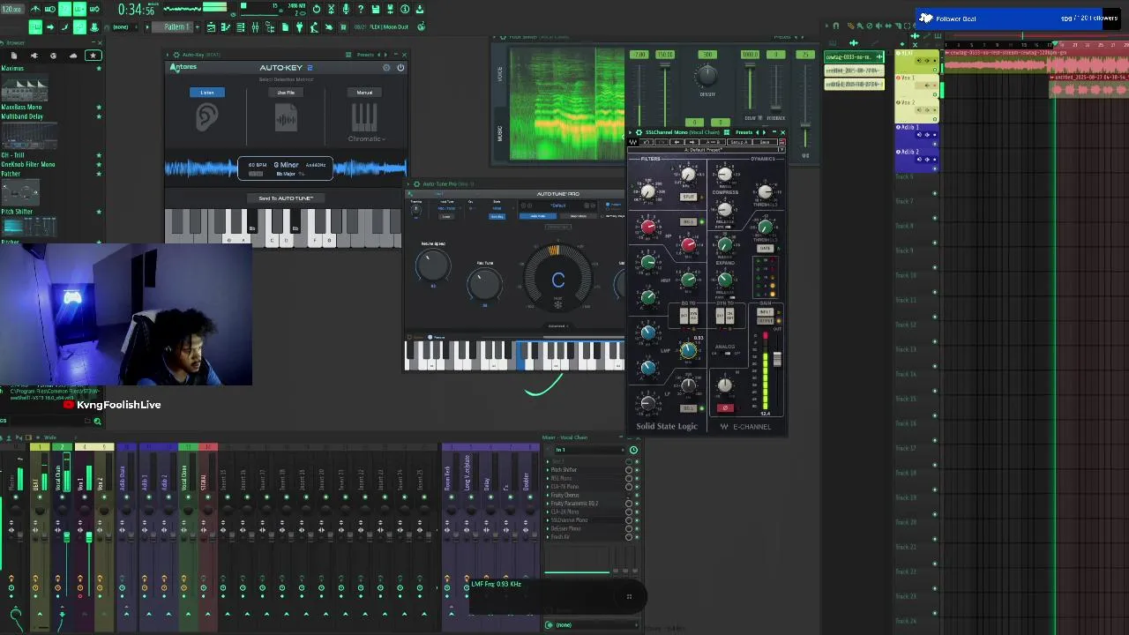Image resolution: width=1129 pixels, height=635 pixels.
Task: Toggle phase invert Ø button in SSL E-Channel
Action: coord(725,408)
